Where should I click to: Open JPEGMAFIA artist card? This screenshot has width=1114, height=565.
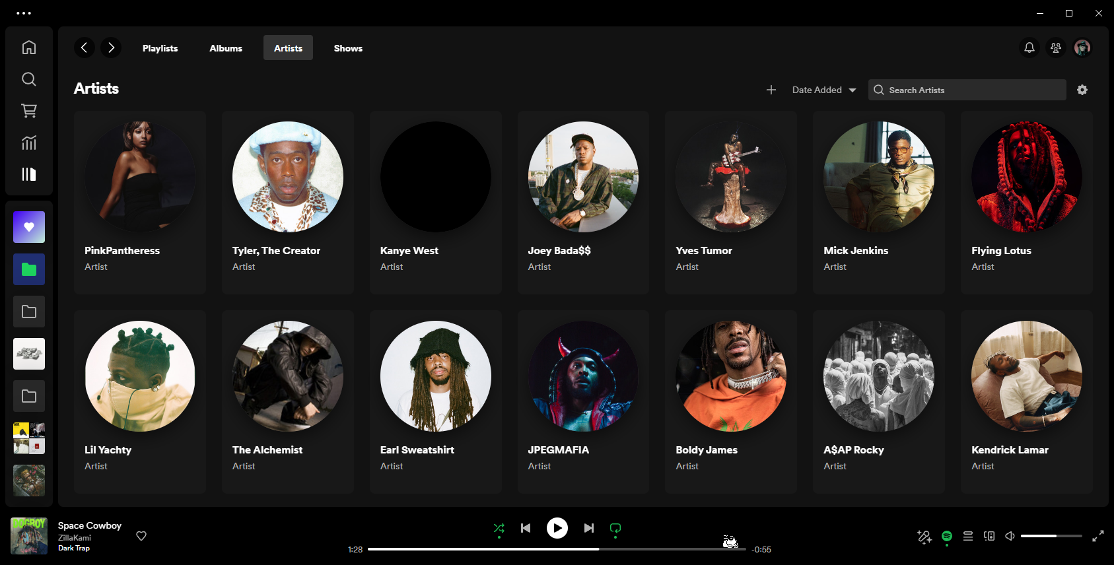click(x=584, y=402)
